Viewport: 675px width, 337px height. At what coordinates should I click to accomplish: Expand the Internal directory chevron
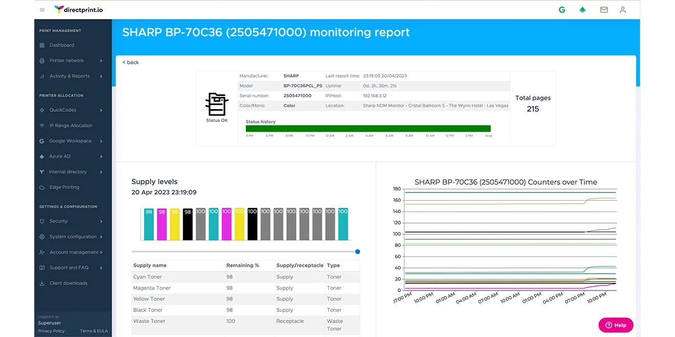coord(101,172)
